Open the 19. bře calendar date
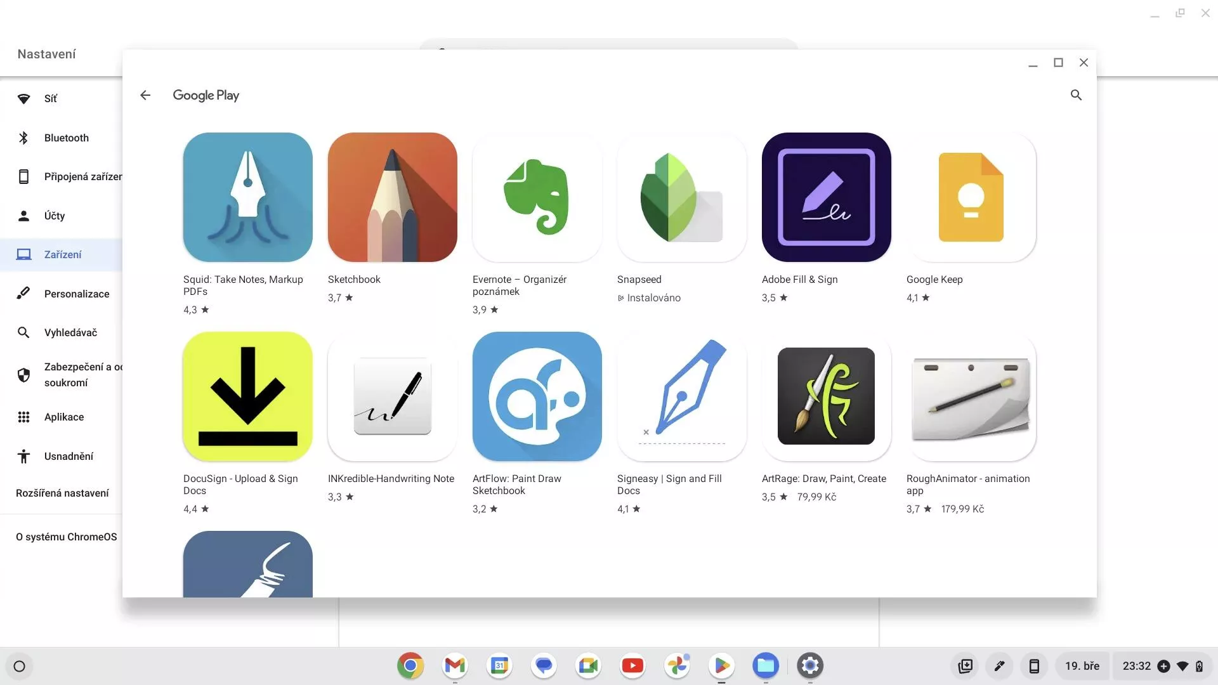Viewport: 1218px width, 685px height. click(1082, 666)
